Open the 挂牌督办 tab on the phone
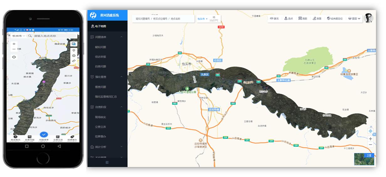This screenshot has height=177, width=386. 72,138
